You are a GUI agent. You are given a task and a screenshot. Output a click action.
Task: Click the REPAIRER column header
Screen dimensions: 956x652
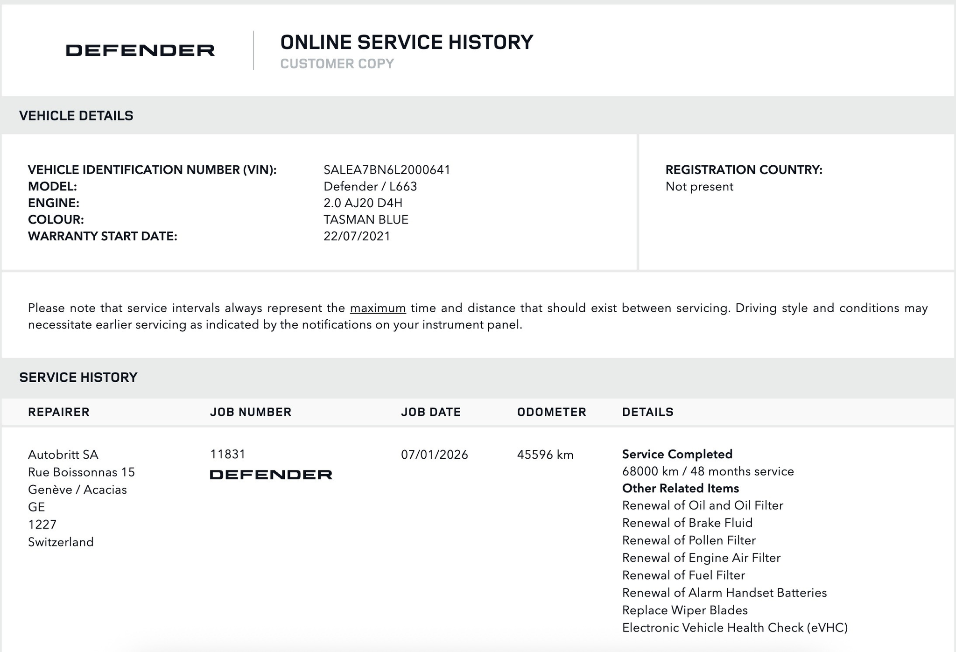click(x=59, y=412)
